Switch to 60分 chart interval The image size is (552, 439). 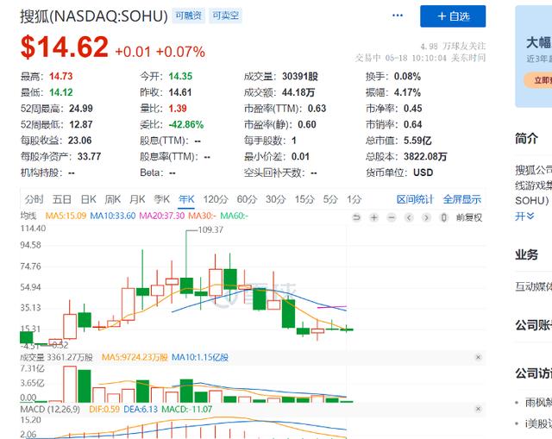click(x=247, y=199)
